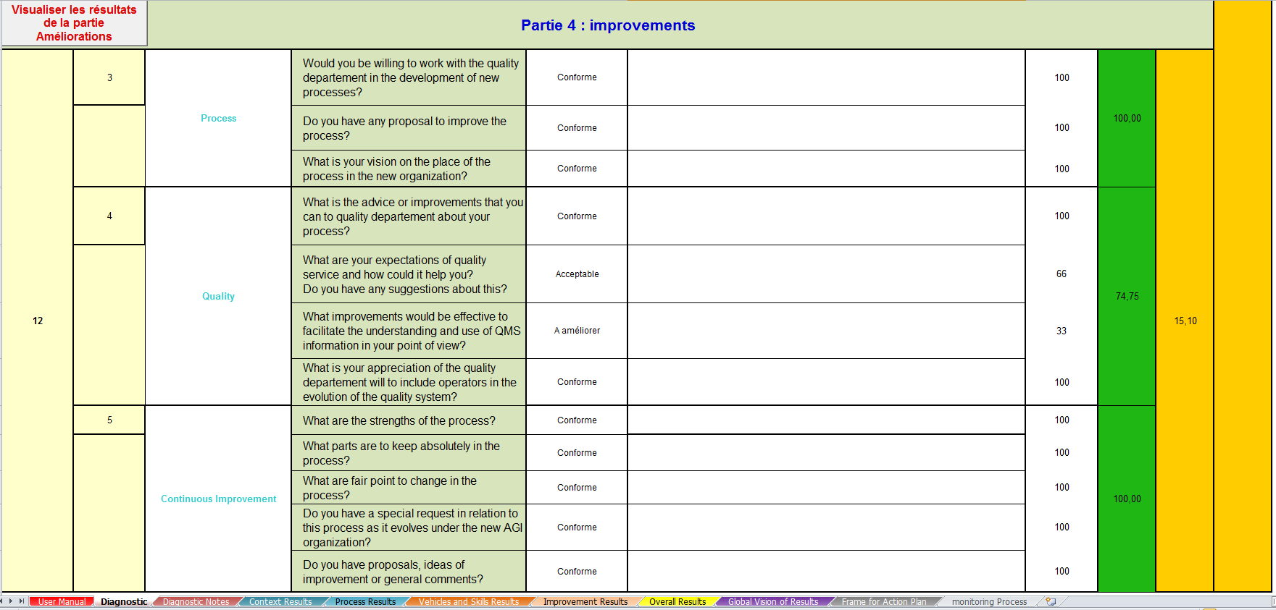Click the 'A améliorer' answer cell

tap(577, 331)
